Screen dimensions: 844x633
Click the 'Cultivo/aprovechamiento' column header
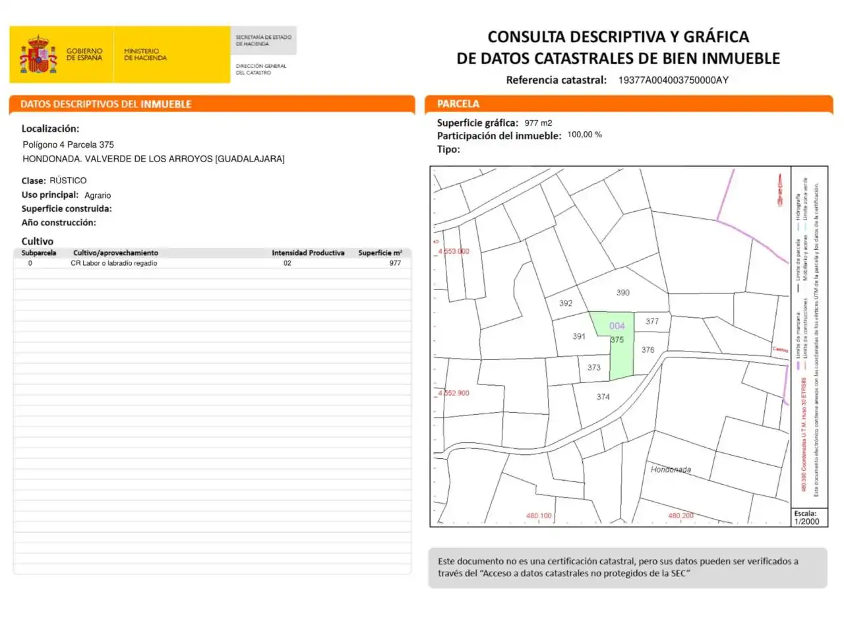(x=115, y=253)
